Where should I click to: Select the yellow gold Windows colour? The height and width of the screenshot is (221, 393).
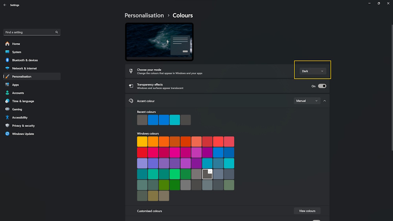pos(142,142)
